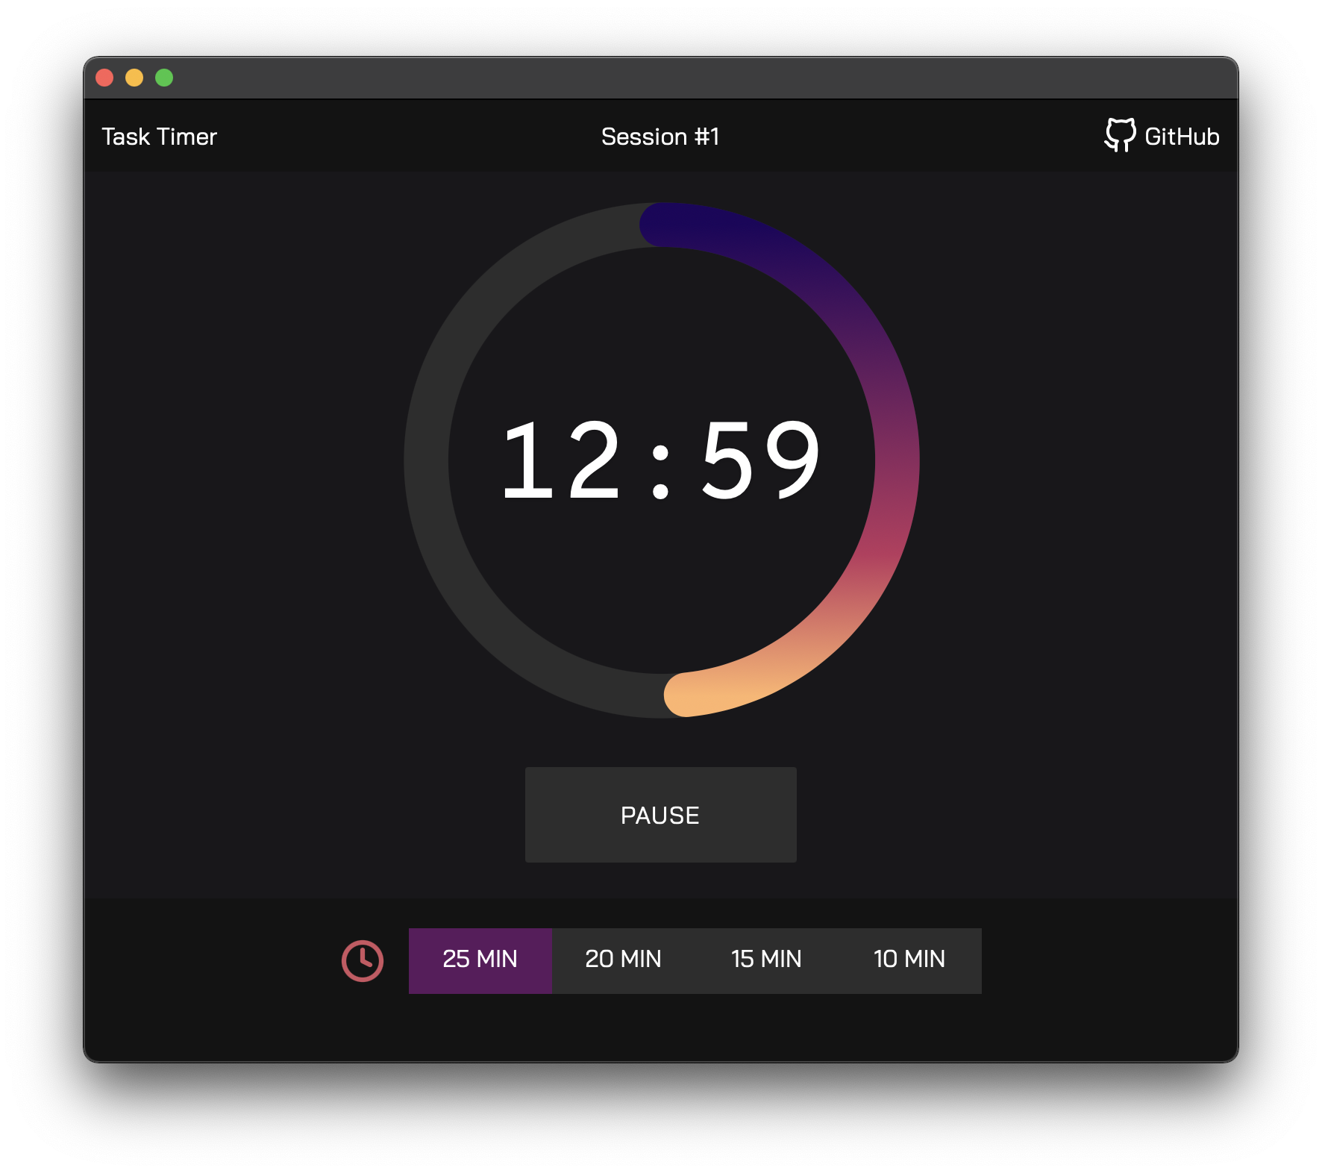The width and height of the screenshot is (1322, 1173).
Task: Maximize window using green button
Action: pos(164,78)
